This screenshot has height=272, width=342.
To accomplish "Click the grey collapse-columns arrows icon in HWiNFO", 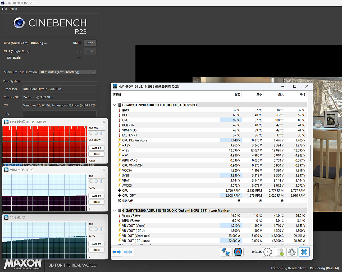I will coord(128,252).
